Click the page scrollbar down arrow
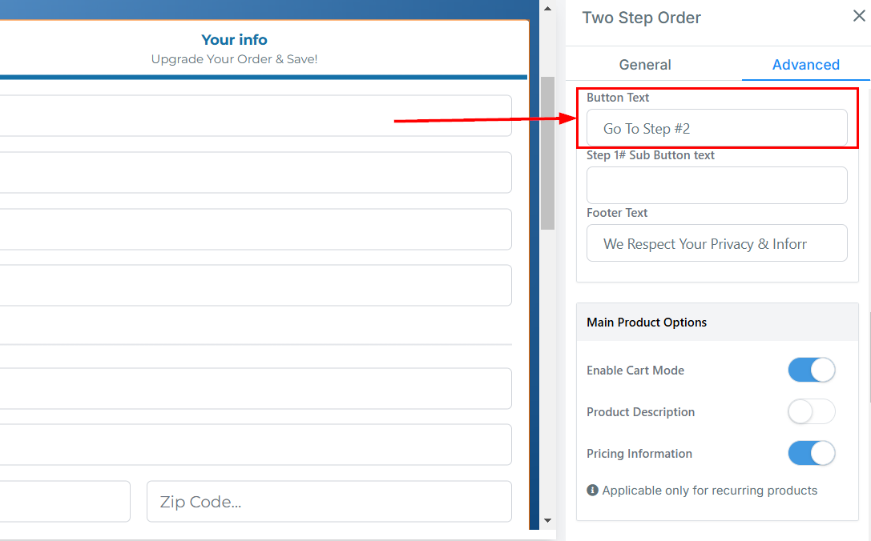This screenshot has height=541, width=871. 547,520
